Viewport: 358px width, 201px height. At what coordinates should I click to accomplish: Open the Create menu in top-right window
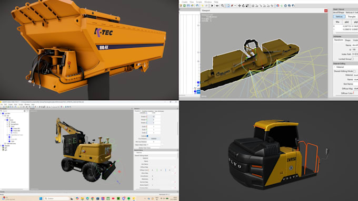(184, 2)
